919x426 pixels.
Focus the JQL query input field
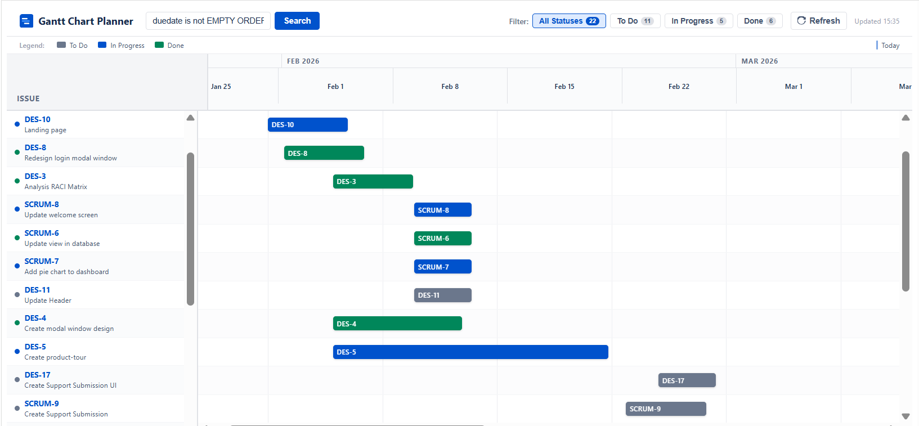click(x=208, y=21)
